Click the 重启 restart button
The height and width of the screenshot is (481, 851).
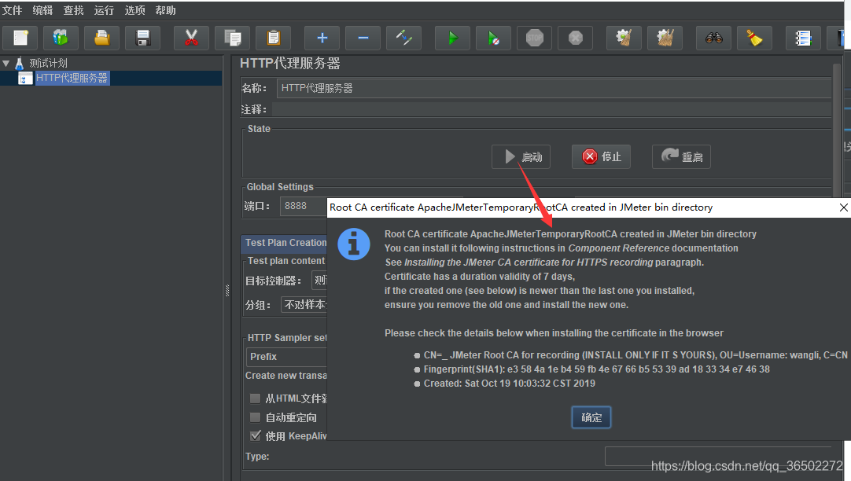click(x=681, y=156)
